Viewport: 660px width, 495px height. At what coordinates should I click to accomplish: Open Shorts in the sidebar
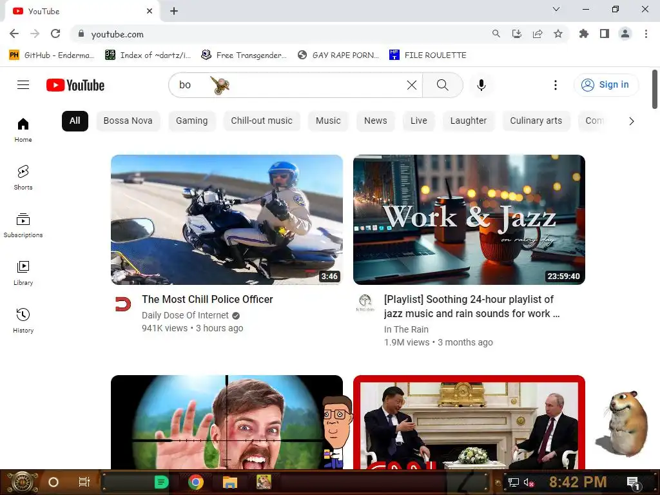23,177
